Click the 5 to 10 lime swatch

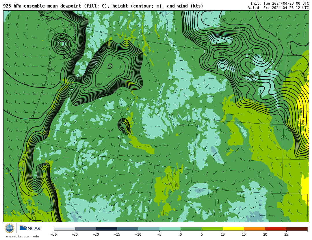tap(212, 229)
